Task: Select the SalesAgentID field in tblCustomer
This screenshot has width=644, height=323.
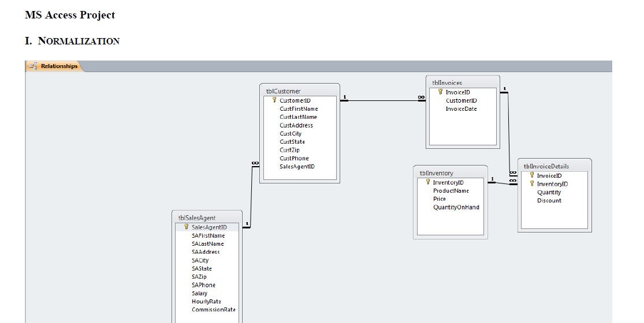Action: pos(297,167)
